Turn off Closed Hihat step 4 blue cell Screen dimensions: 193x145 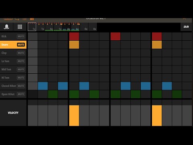point(63,86)
